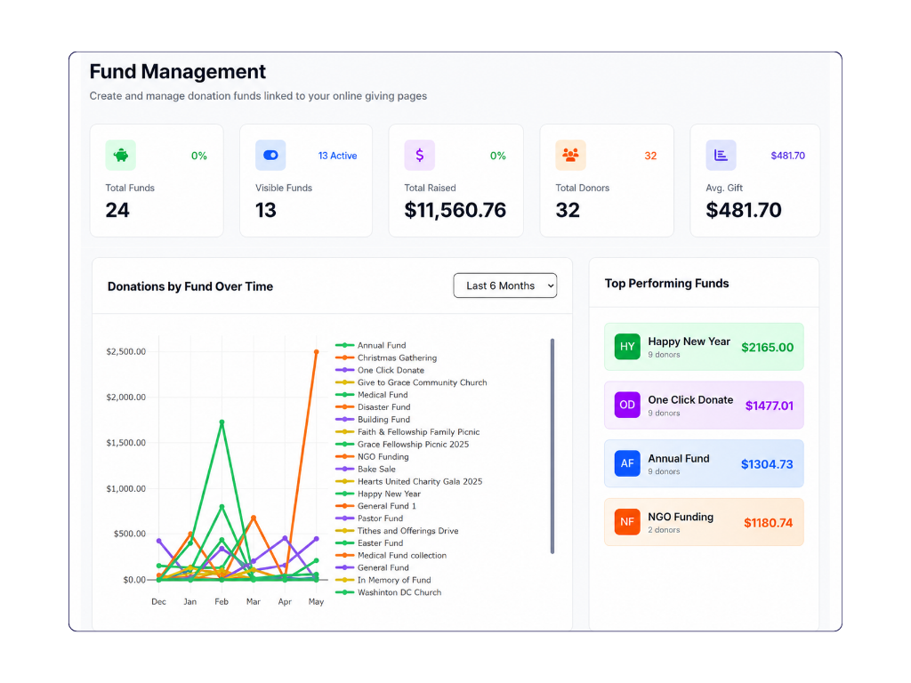This screenshot has width=911, height=683.
Task: Click the green HY fund badge
Action: pyautogui.click(x=627, y=347)
